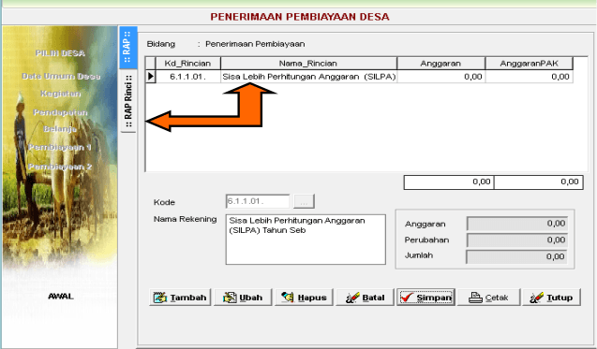Click the AnggaranPAK cell in SILPA row
Screen dimensions: 597x349
point(530,77)
